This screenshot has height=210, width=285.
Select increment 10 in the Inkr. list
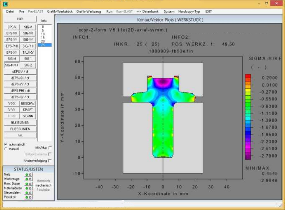point(43,34)
